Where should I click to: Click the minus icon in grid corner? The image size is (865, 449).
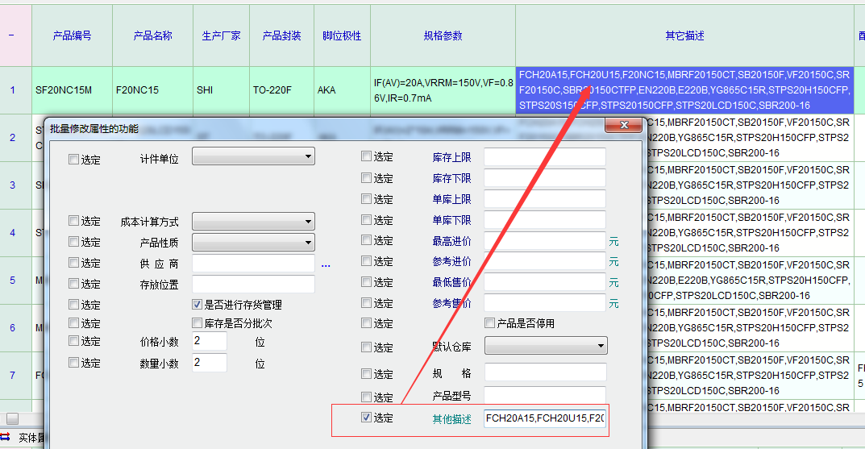coord(11,35)
